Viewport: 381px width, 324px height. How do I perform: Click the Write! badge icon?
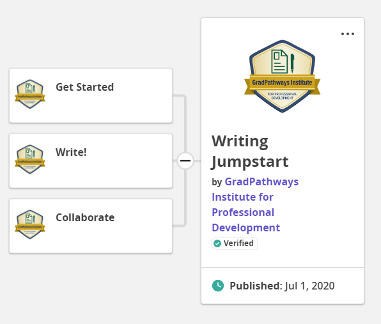point(30,159)
